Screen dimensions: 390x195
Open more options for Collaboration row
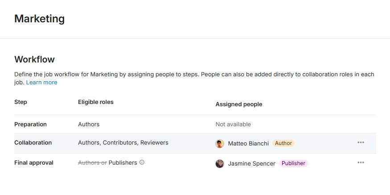click(361, 143)
